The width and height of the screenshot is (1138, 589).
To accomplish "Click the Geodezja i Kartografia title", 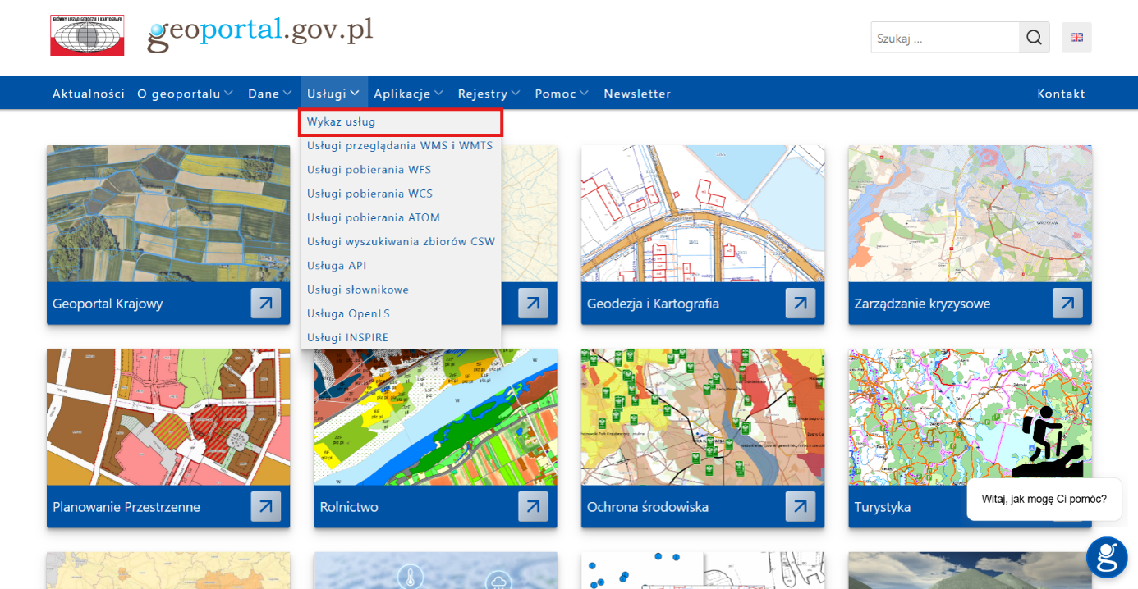I will (x=653, y=304).
